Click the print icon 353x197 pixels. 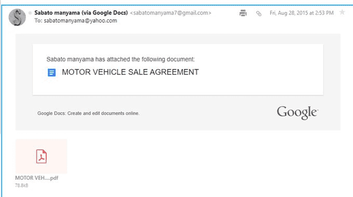[243, 13]
